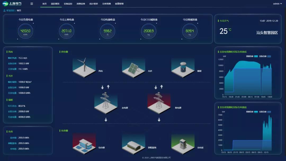This screenshot has width=286, height=161.
Task: Click the total load chart area
Action: (x=248, y=133)
